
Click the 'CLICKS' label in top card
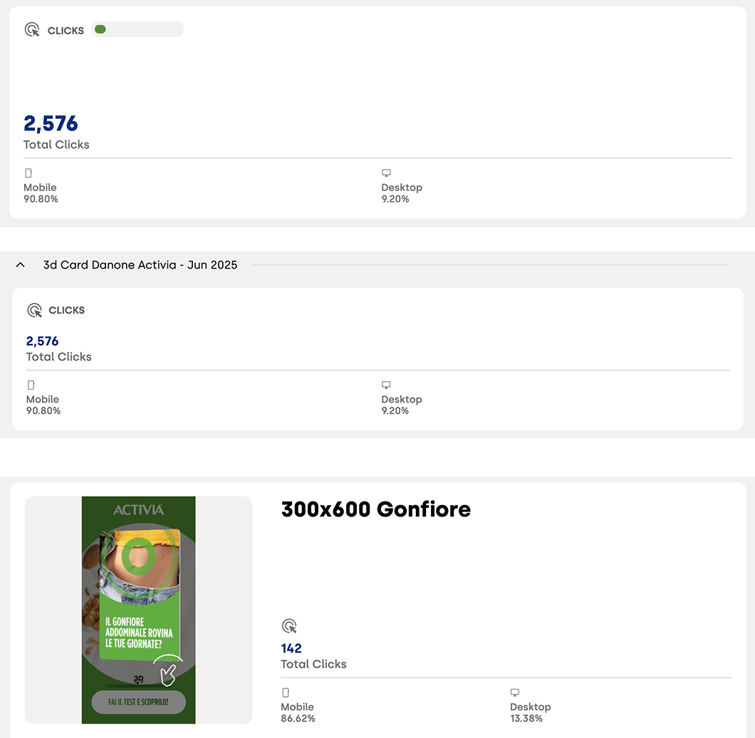pos(66,31)
